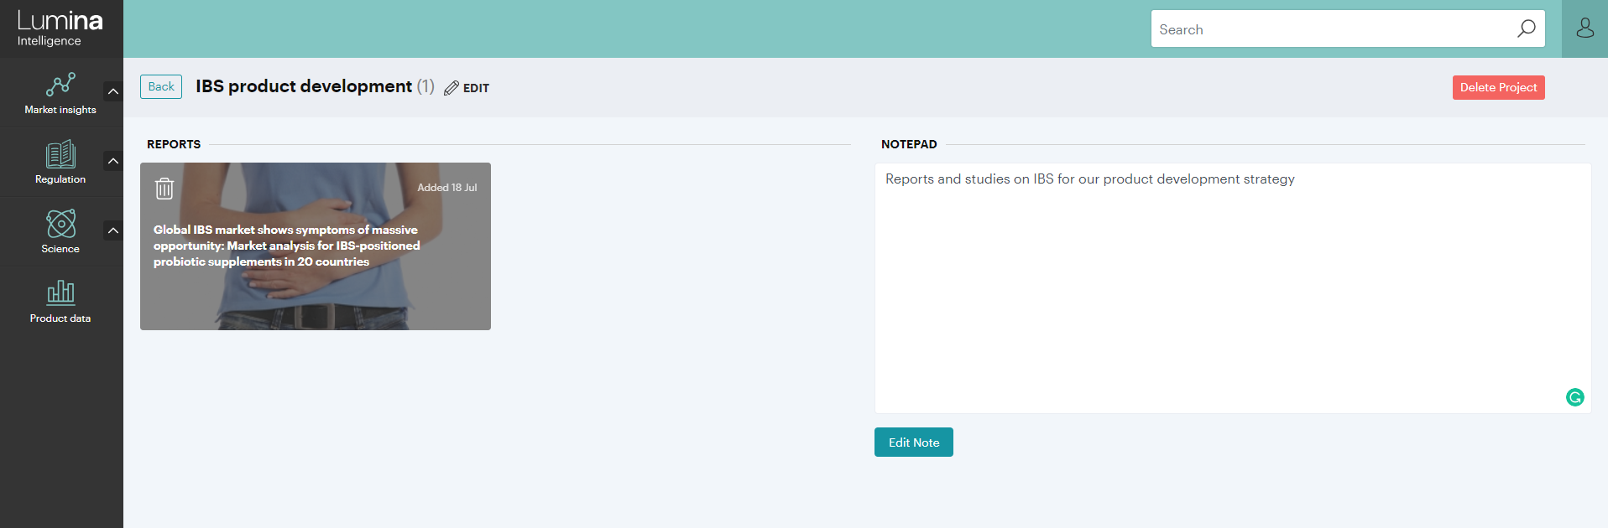This screenshot has height=528, width=1608.
Task: Click the Delete Project button
Action: 1498,87
